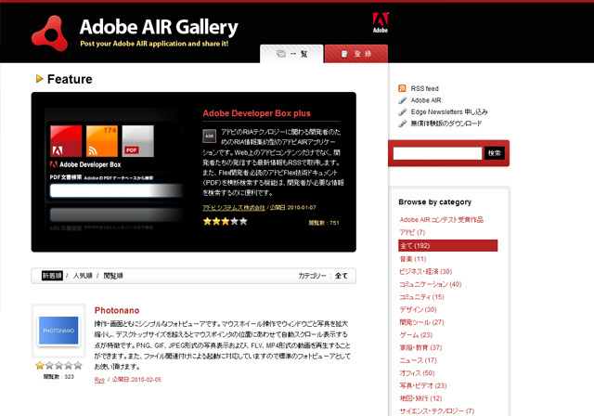Open 無償体験版のダウンロード link

[x=446, y=123]
